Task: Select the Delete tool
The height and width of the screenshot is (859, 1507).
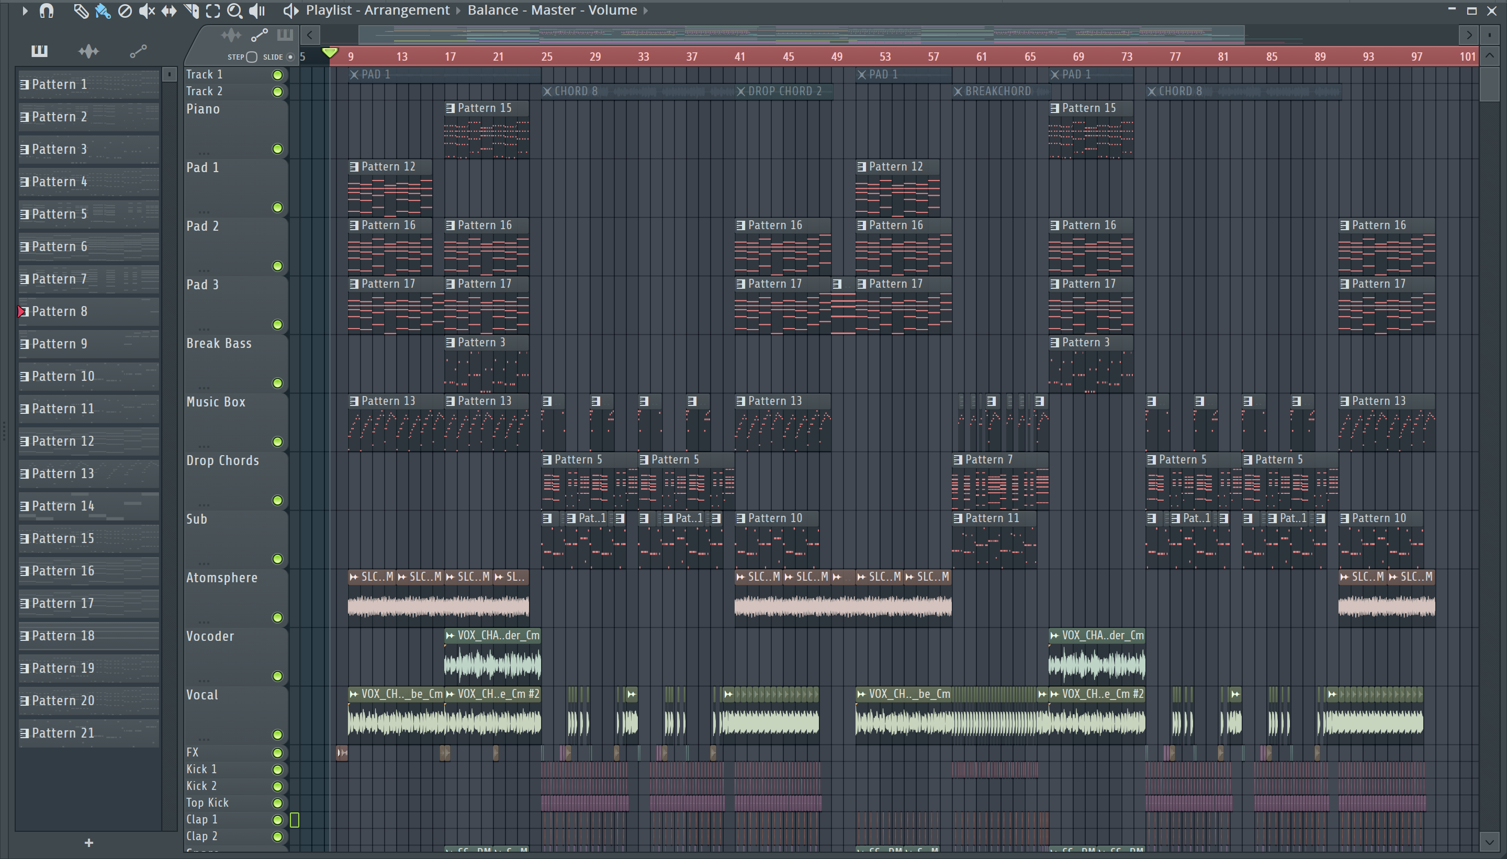Action: [125, 10]
